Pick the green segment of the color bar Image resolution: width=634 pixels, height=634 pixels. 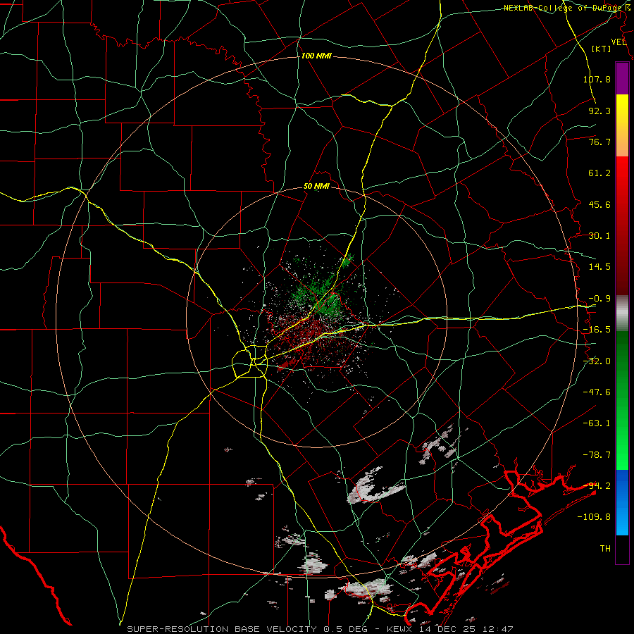622,400
